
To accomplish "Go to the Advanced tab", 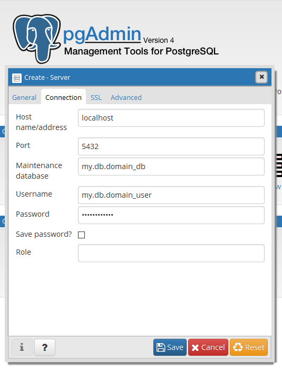I will click(x=126, y=97).
